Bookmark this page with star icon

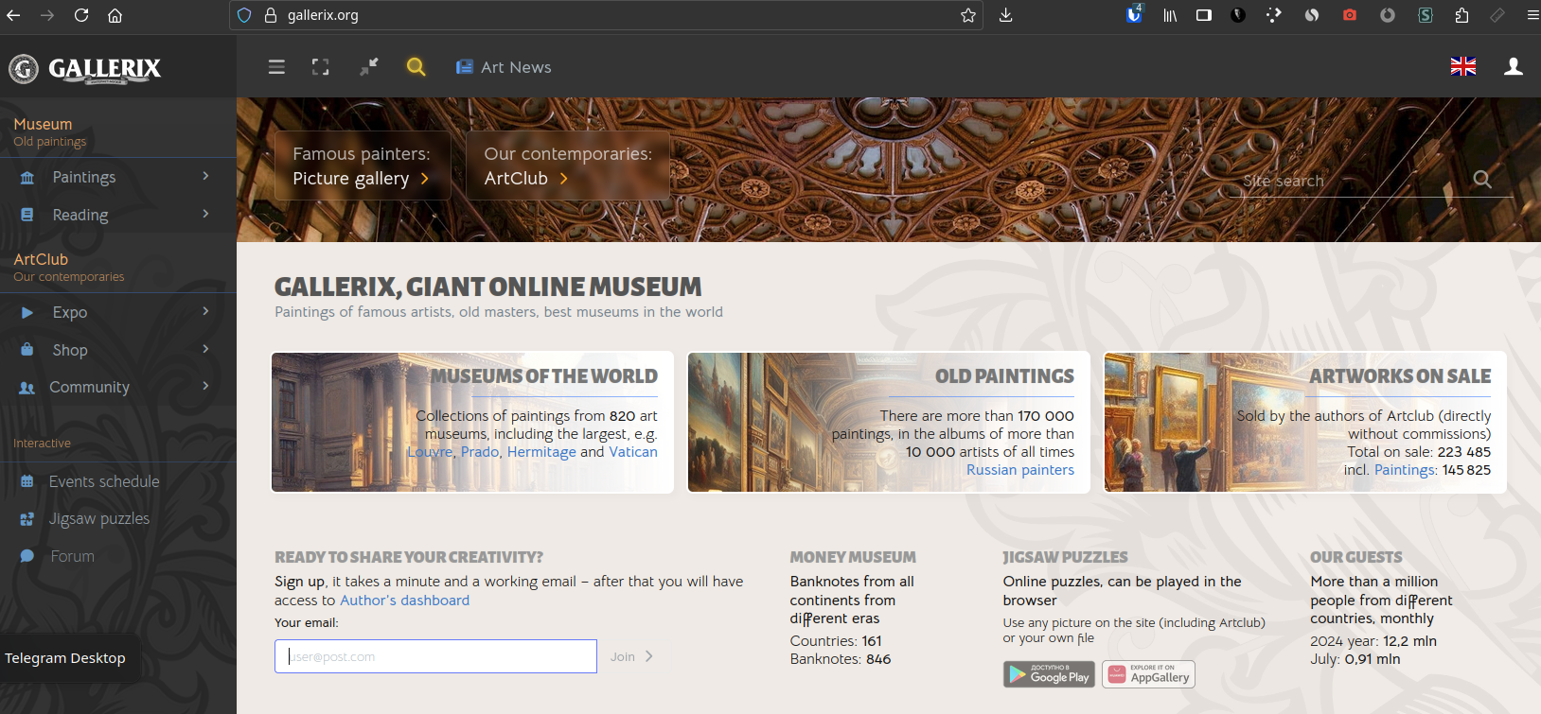coord(967,15)
